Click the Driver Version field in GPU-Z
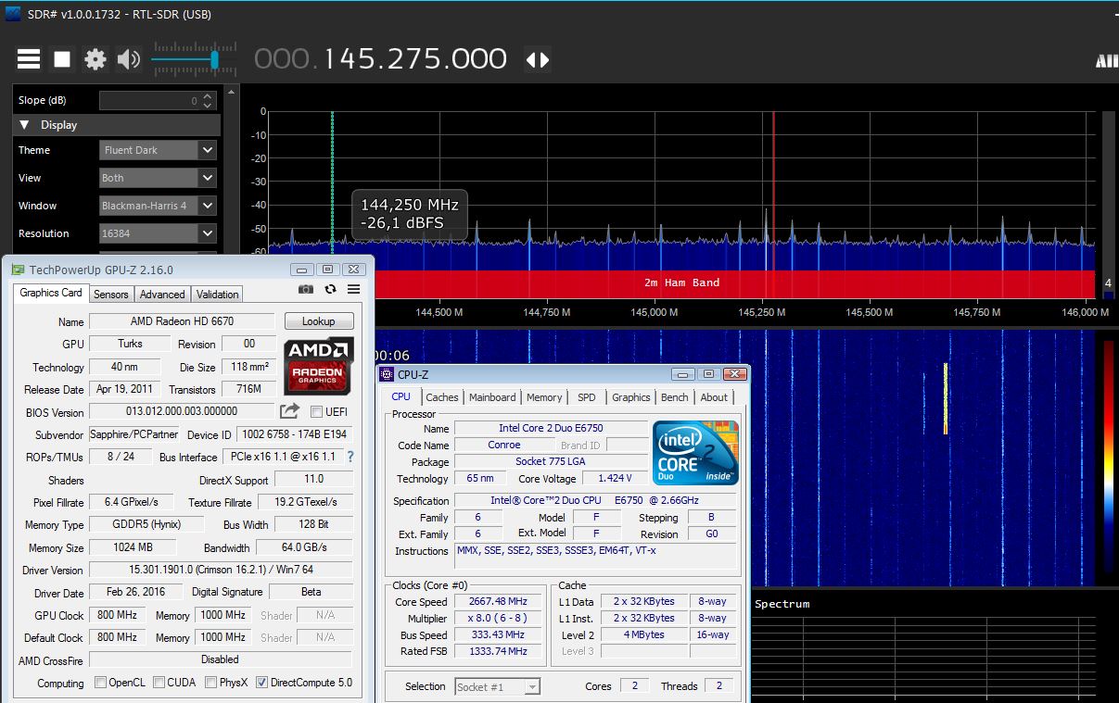1119x703 pixels. click(221, 570)
